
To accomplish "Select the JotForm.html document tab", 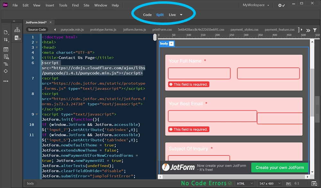I will 36,22.
